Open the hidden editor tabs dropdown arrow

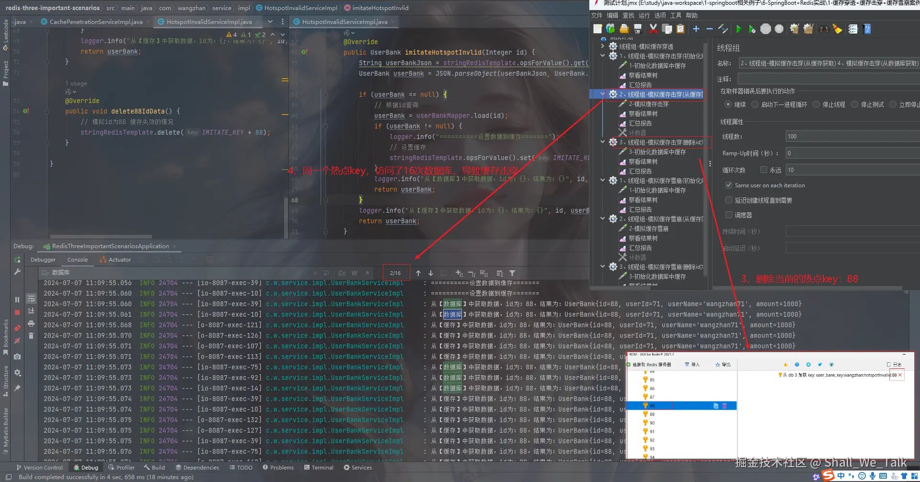click(x=270, y=22)
